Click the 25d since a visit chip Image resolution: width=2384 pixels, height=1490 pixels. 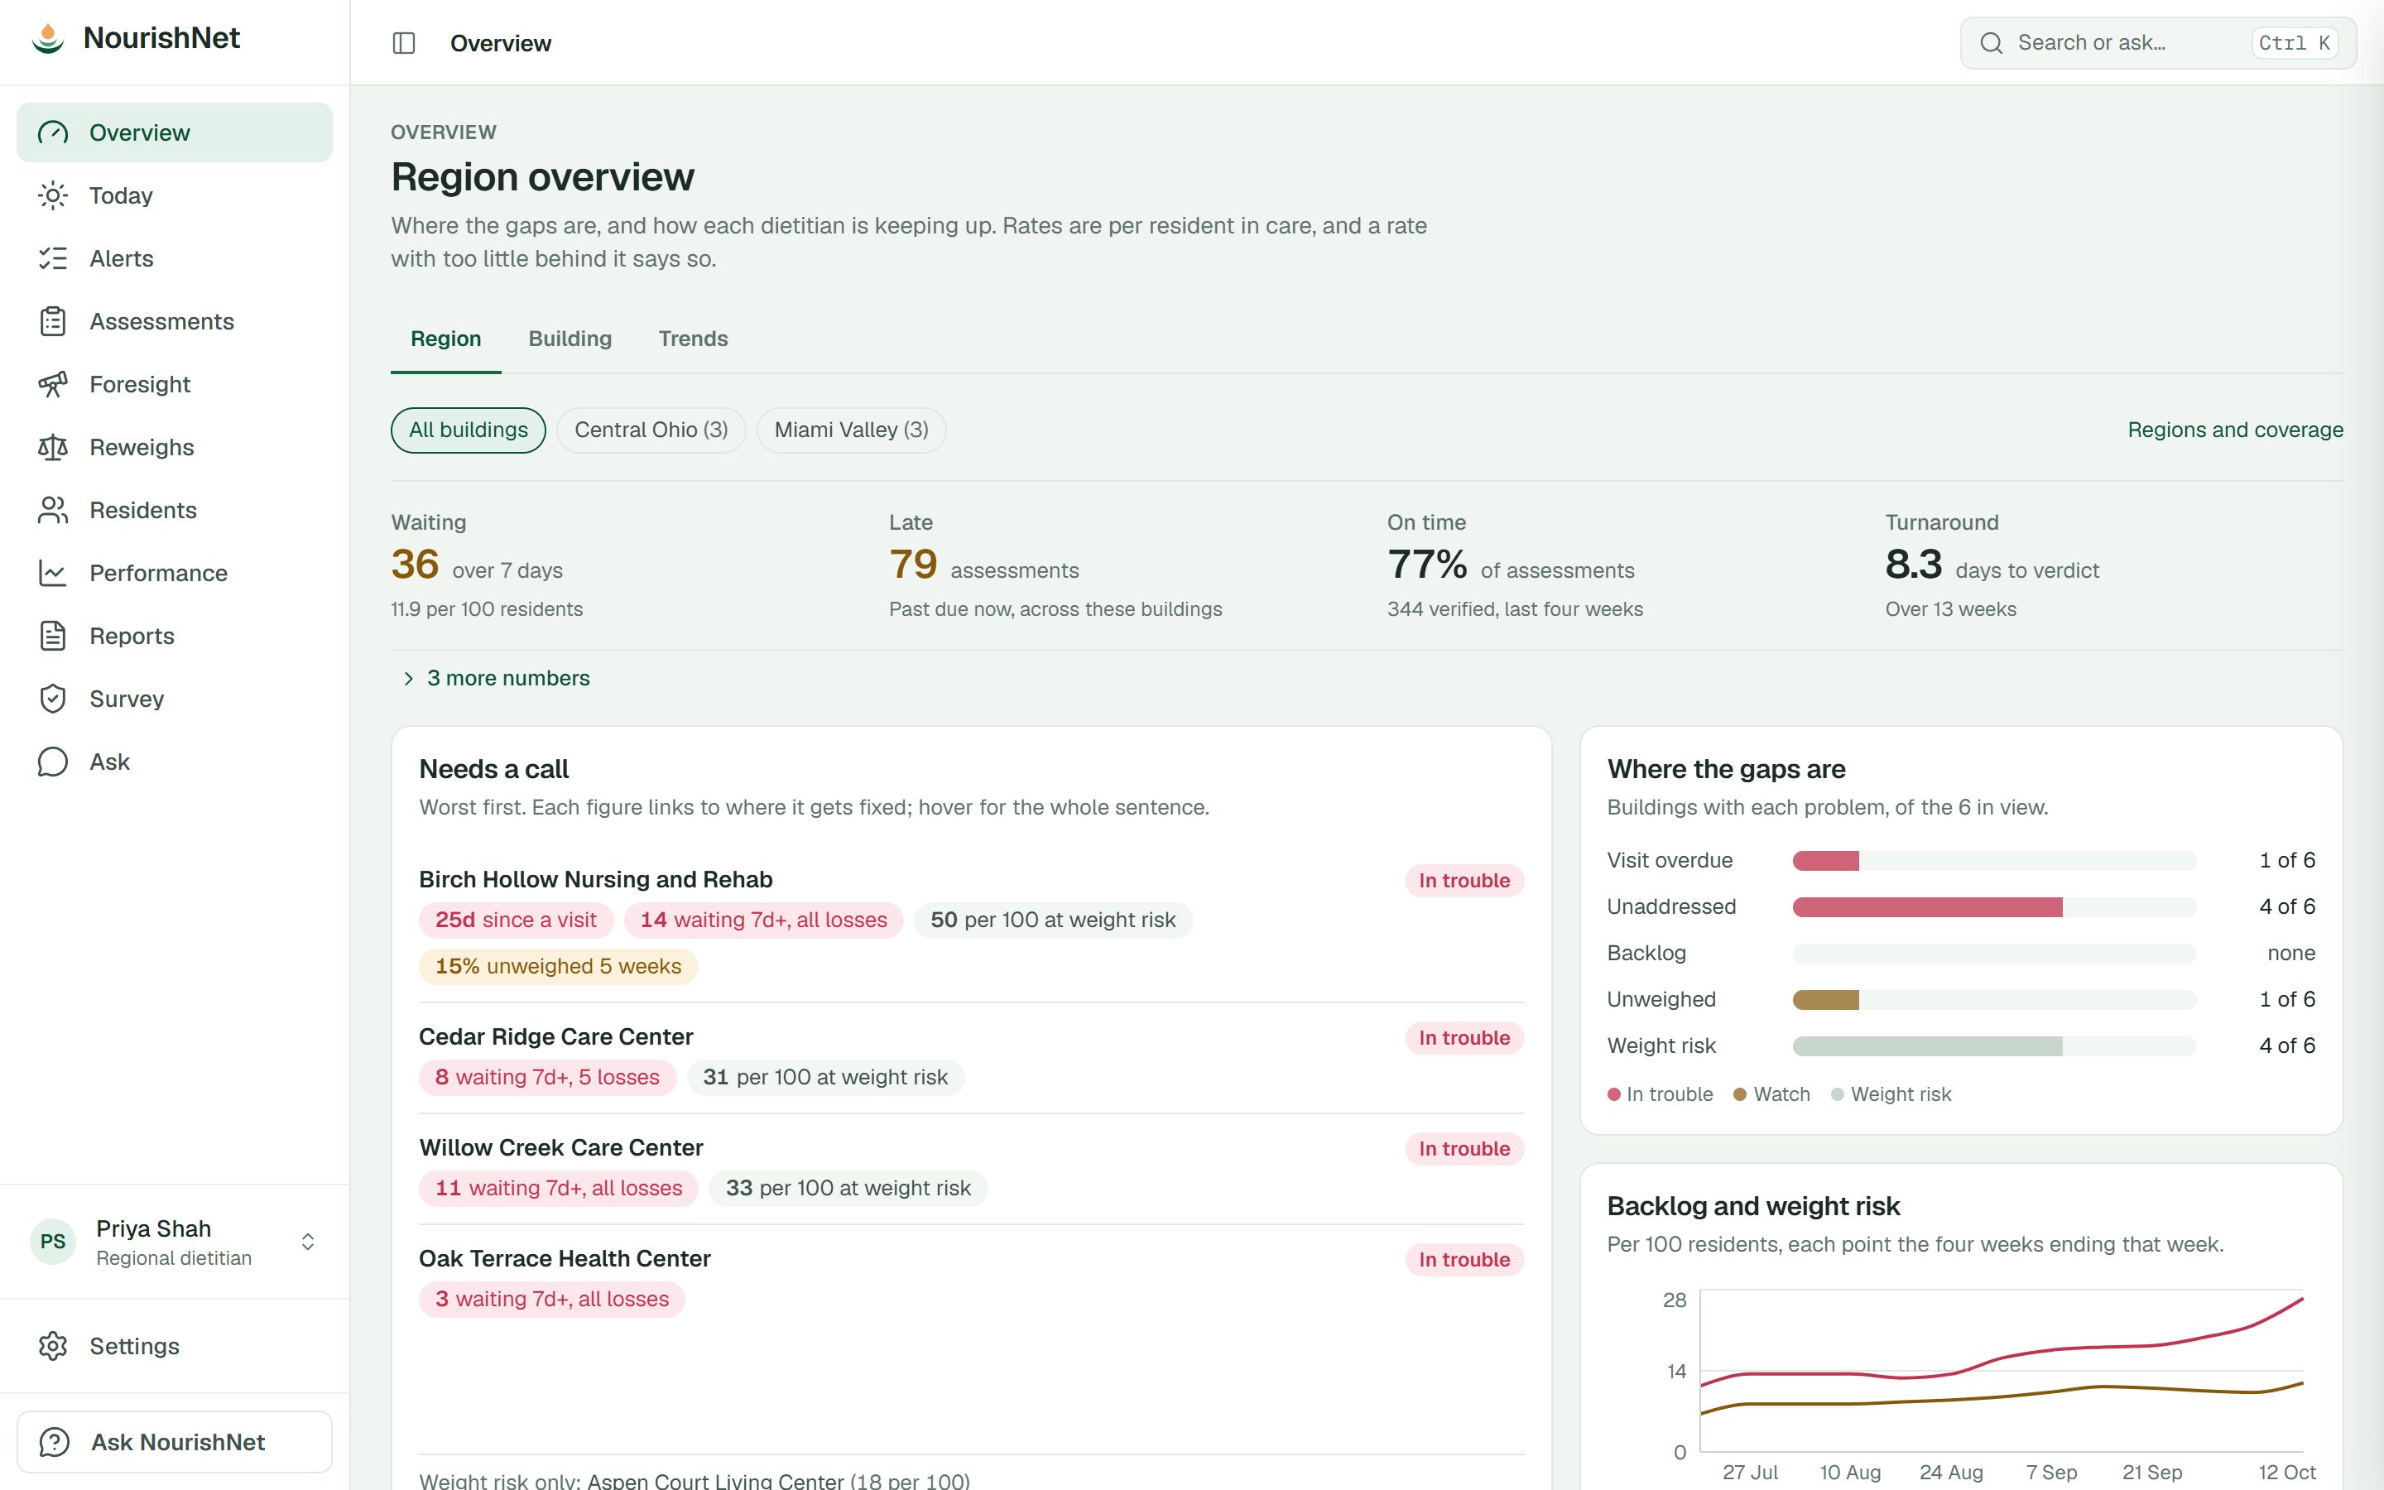click(517, 920)
